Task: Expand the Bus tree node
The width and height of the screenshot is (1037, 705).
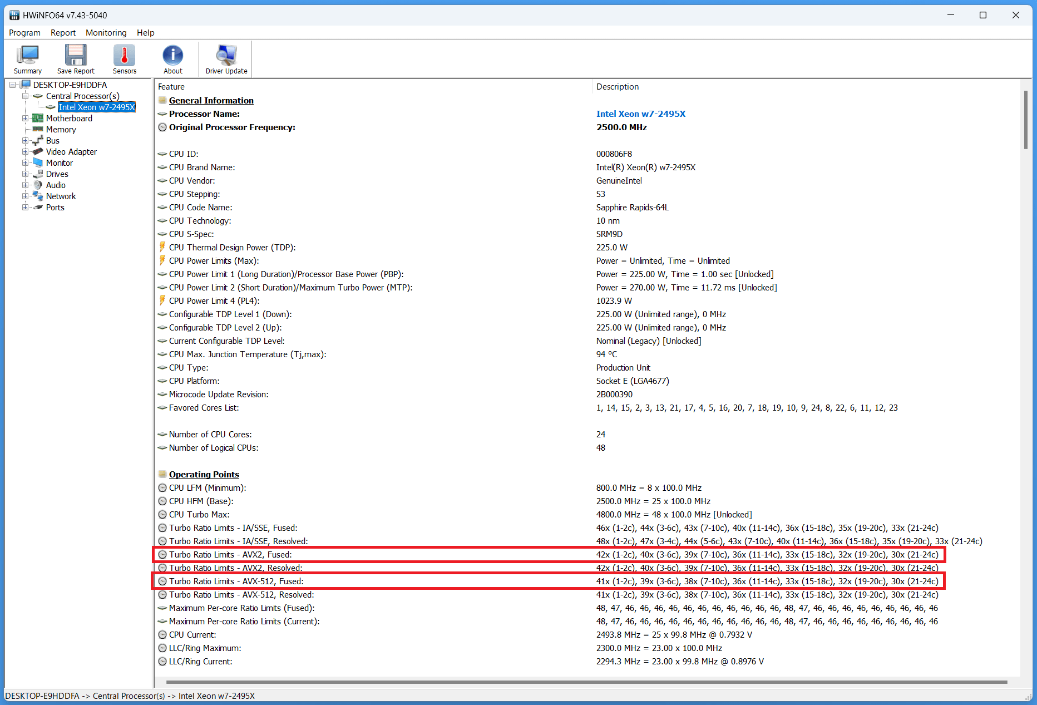Action: tap(25, 141)
